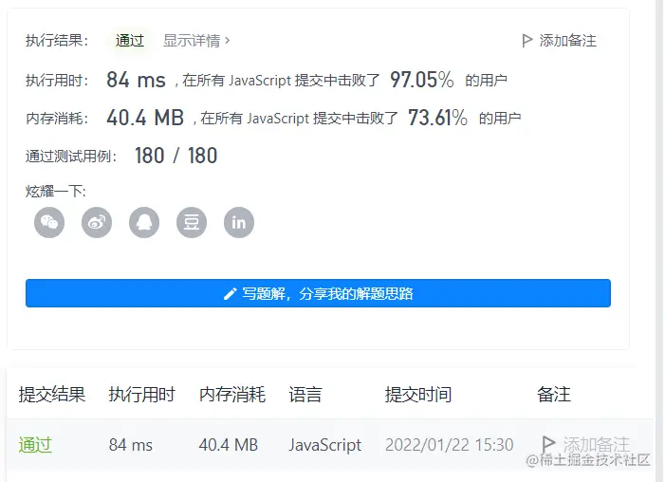This screenshot has width=665, height=482.
Task: Share result via LinkedIn icon
Action: click(x=239, y=222)
